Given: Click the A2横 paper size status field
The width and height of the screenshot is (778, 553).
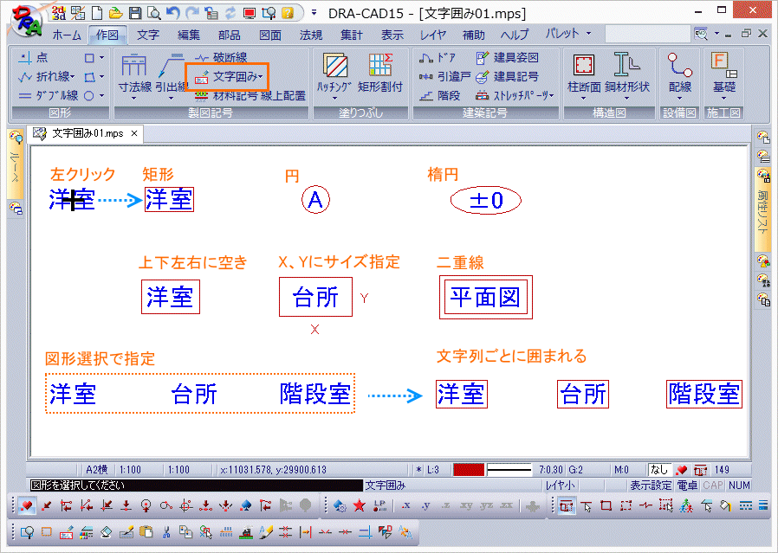Looking at the screenshot, I should click(x=96, y=470).
